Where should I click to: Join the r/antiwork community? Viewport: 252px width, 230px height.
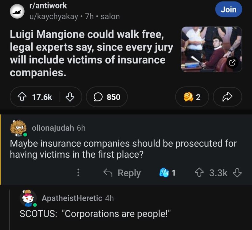(228, 10)
